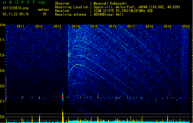Click the 0.6 kHz axis label

(x=2, y=117)
